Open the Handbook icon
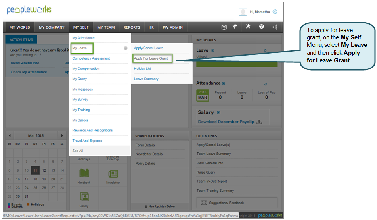 [x=84, y=173]
